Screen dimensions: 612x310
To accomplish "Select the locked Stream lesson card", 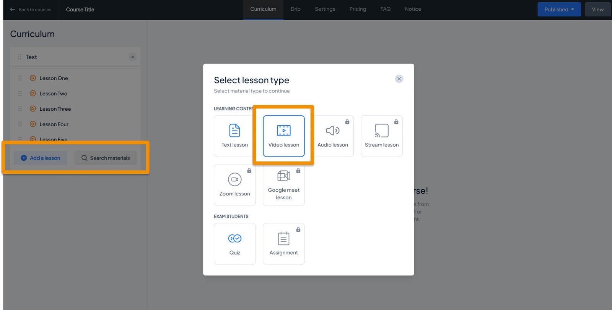I will point(381,136).
